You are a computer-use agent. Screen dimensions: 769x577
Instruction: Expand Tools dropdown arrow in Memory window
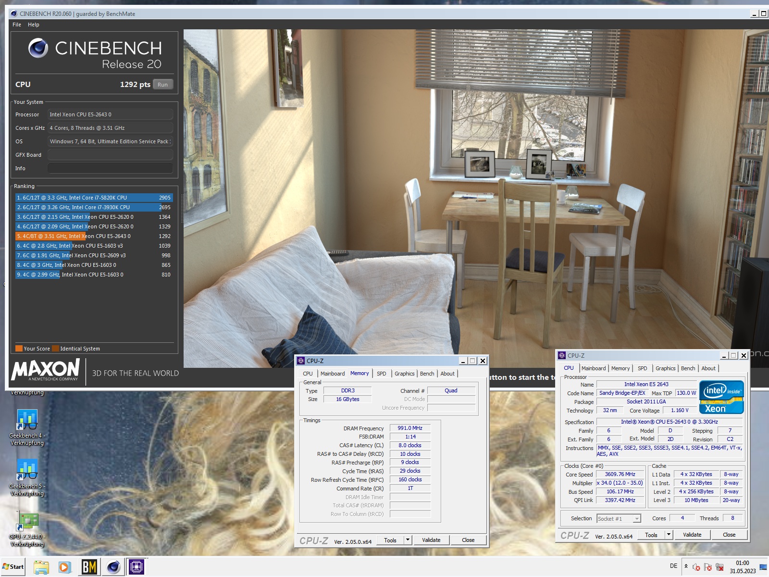408,540
